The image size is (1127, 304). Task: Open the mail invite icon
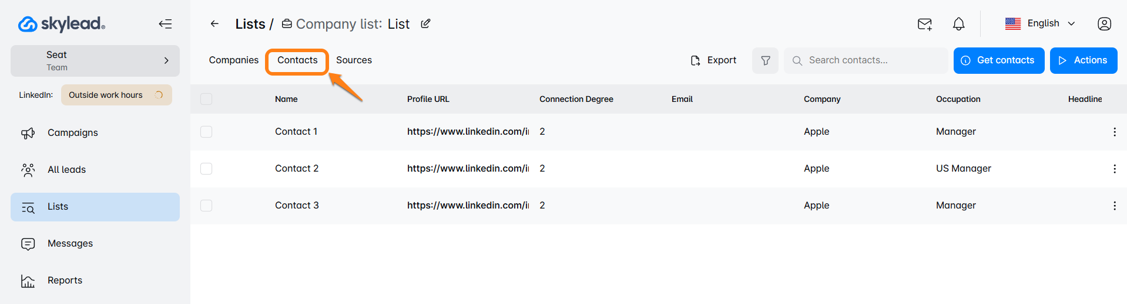point(924,24)
